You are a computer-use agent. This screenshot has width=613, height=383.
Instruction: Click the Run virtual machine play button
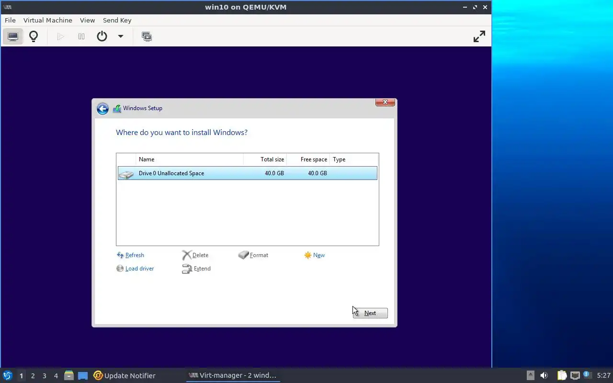tap(60, 36)
